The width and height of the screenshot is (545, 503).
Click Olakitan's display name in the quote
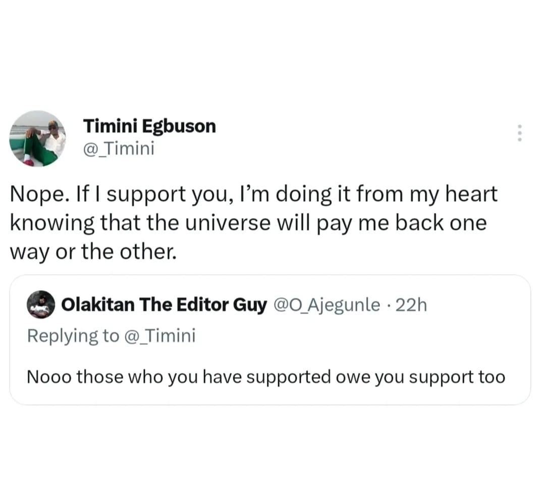(163, 304)
